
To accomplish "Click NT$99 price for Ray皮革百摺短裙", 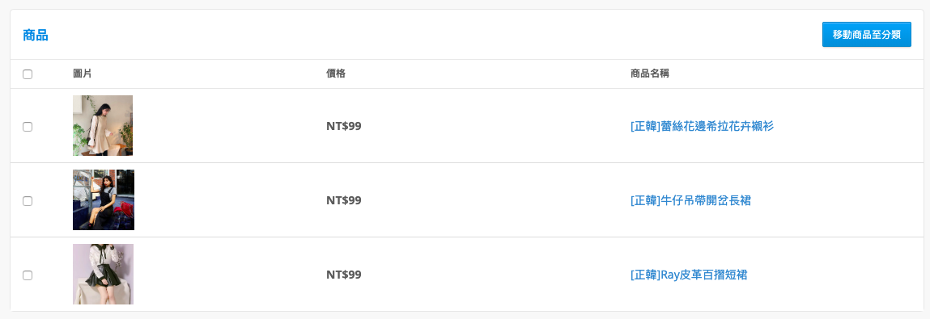I will click(x=344, y=275).
